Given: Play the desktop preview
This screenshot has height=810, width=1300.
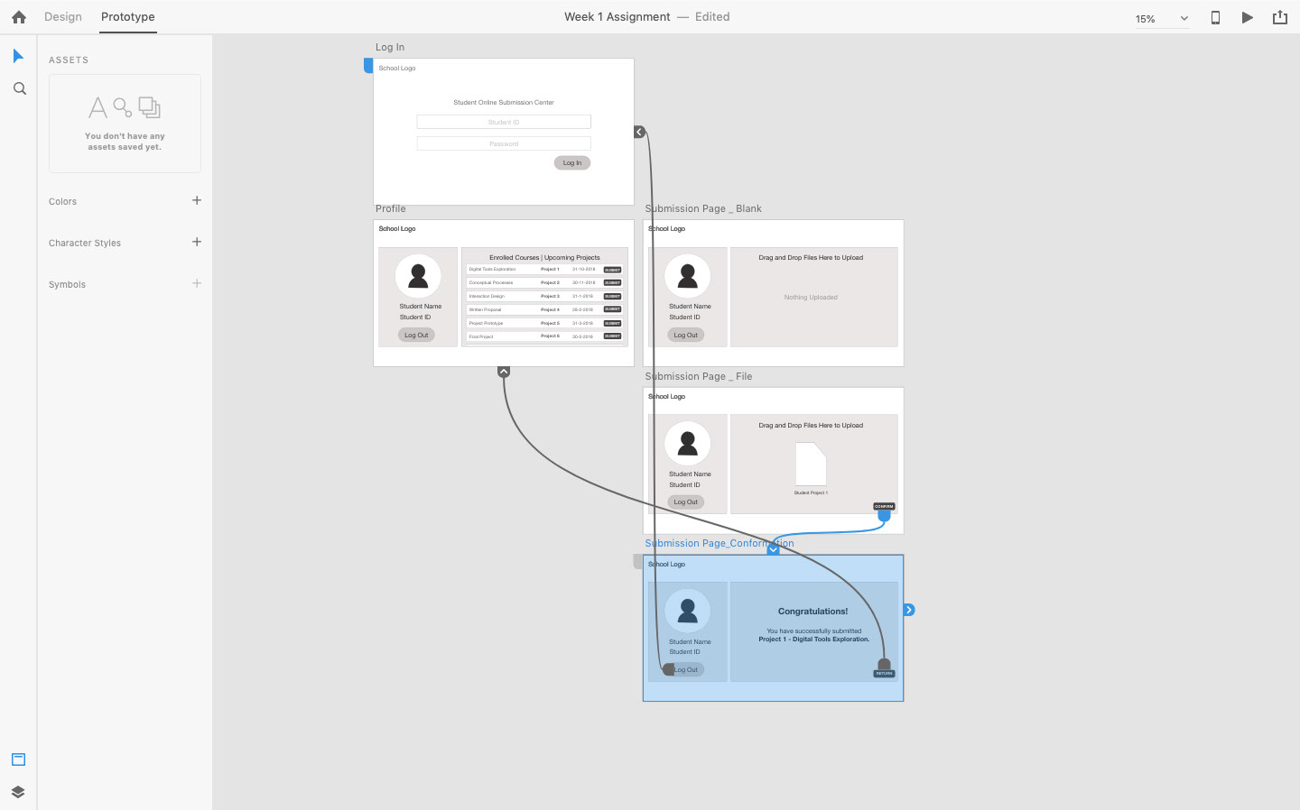Looking at the screenshot, I should 1247,17.
